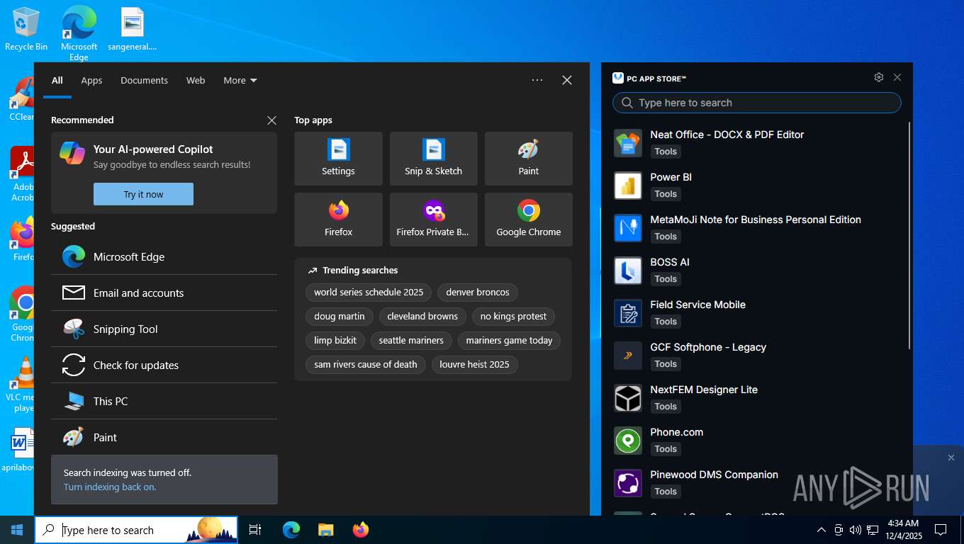The image size is (964, 544).
Task: Click Windows Start button
Action: [17, 530]
